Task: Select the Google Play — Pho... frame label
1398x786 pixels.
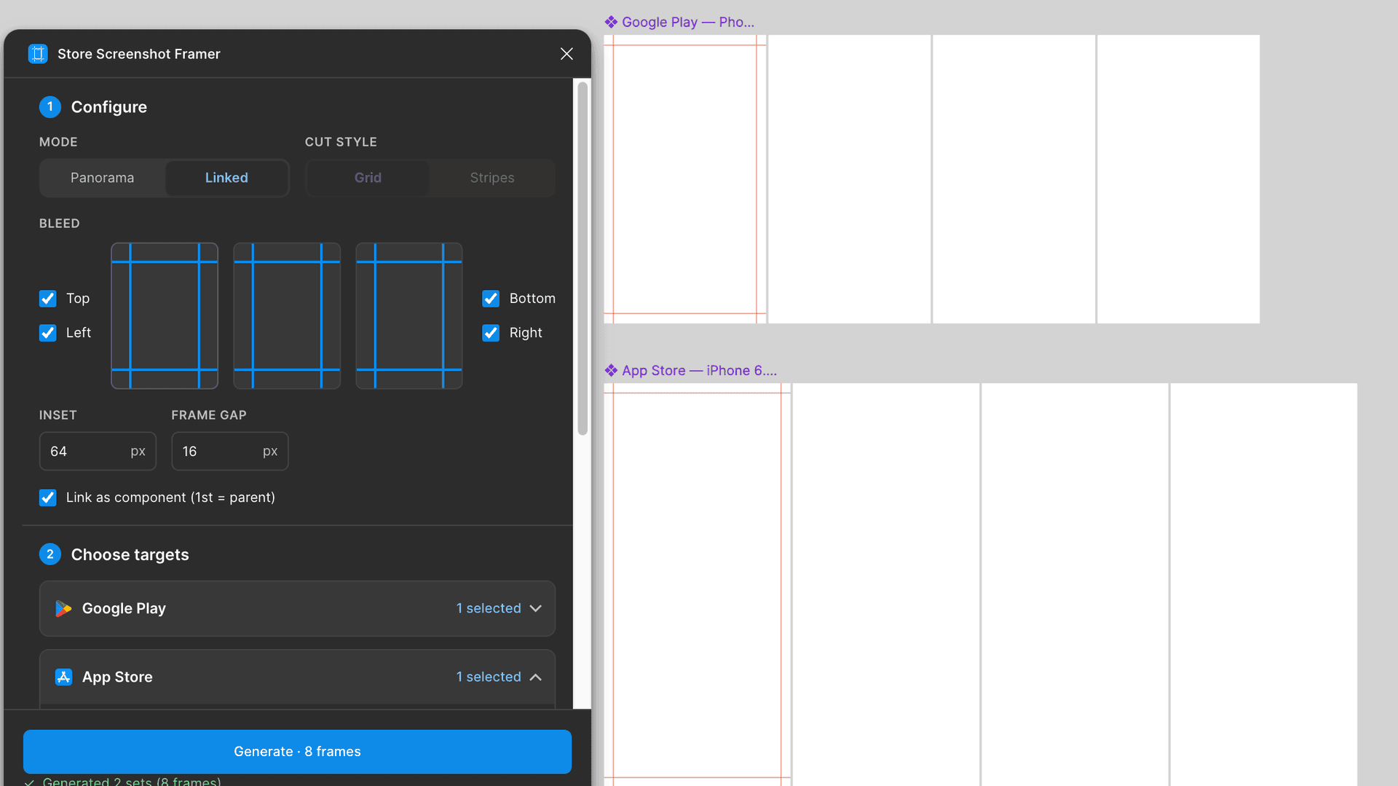Action: coord(688,22)
